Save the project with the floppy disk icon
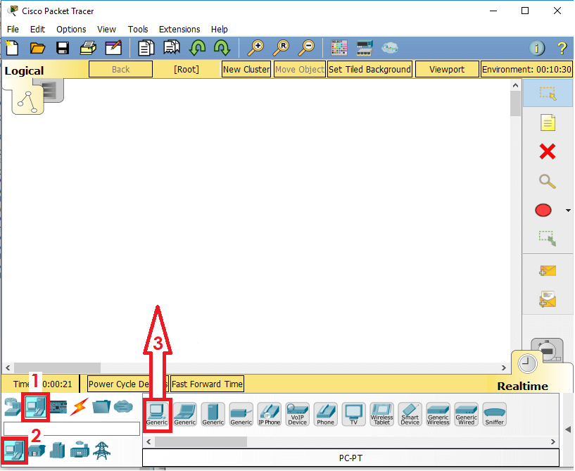The width and height of the screenshot is (575, 471). pyautogui.click(x=63, y=48)
